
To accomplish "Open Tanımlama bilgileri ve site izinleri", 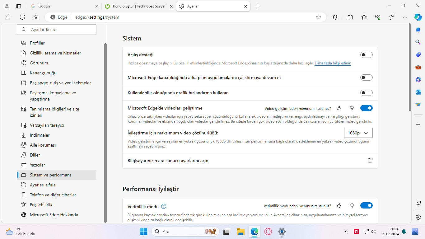I will pos(57,112).
